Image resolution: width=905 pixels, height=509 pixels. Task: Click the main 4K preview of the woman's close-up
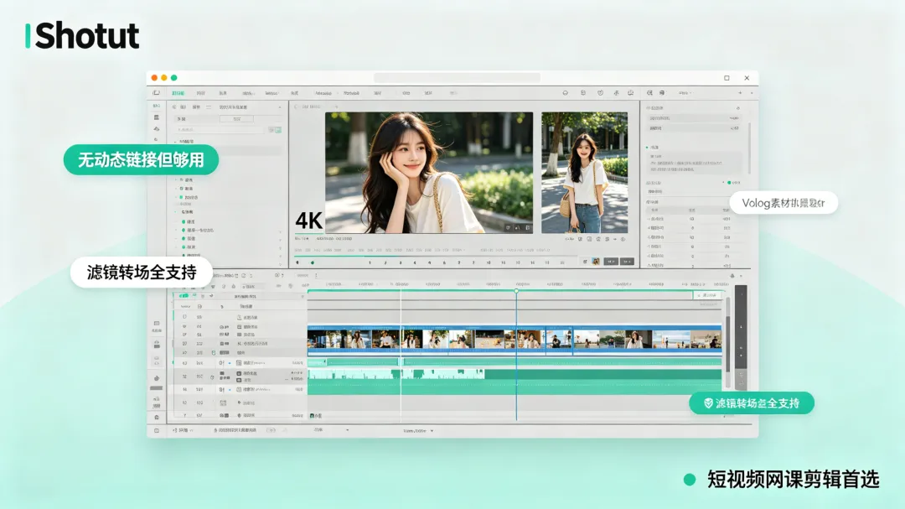tap(429, 173)
